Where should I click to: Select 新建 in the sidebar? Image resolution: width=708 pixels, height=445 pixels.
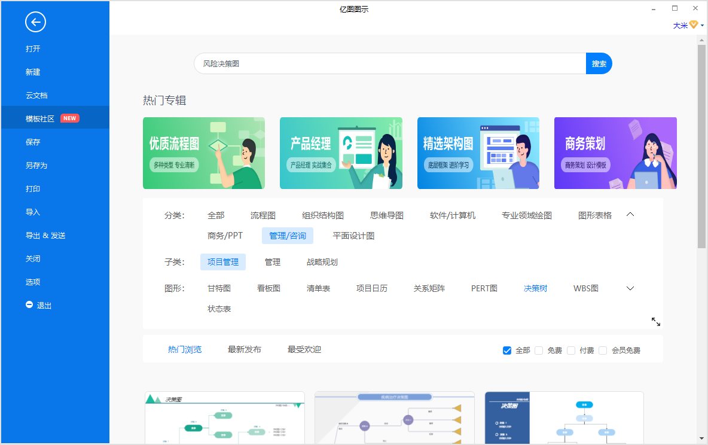(x=33, y=72)
